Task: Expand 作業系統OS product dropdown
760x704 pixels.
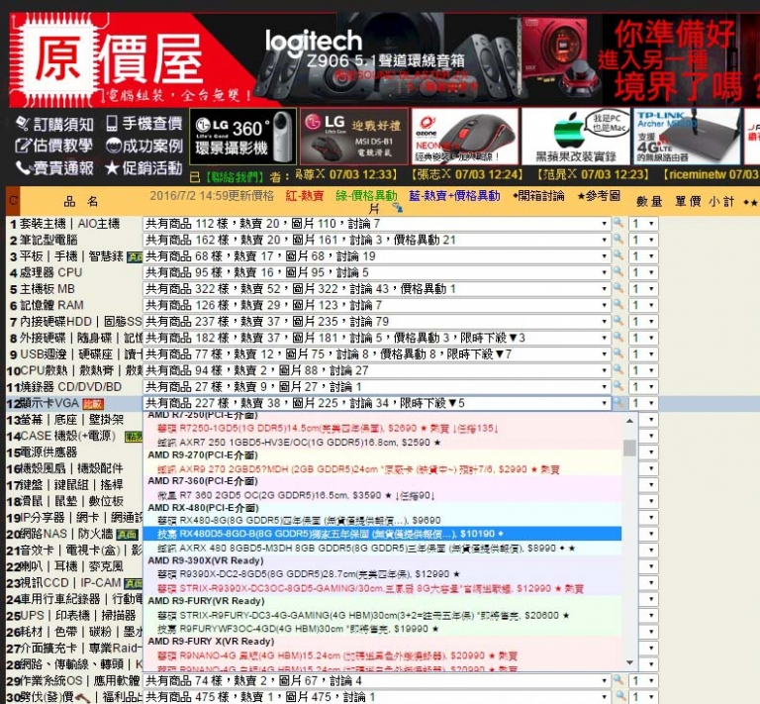Action: (x=377, y=680)
